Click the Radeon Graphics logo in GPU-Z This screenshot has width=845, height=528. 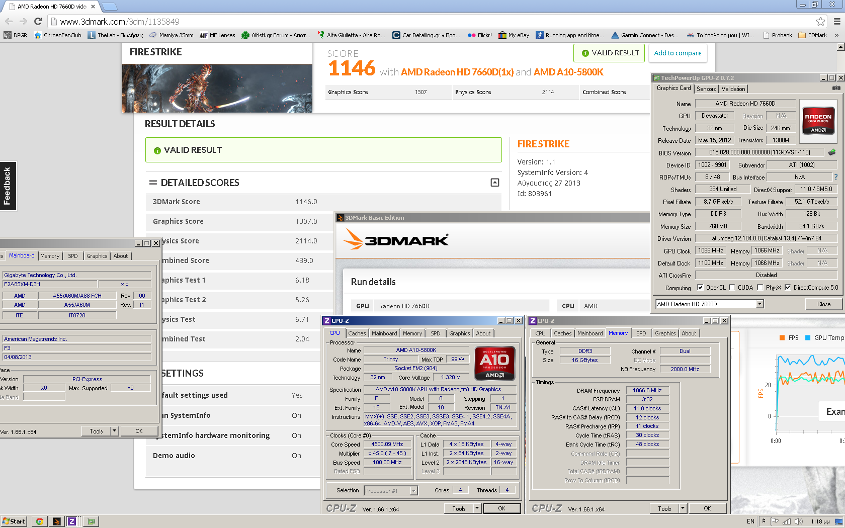pos(818,120)
